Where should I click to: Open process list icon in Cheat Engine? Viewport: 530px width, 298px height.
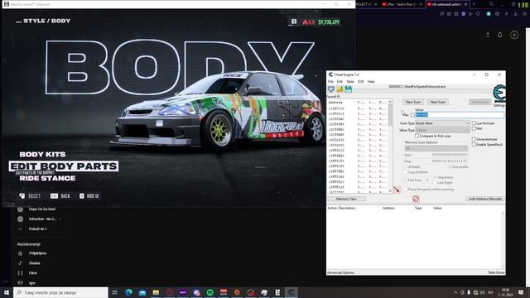tap(331, 89)
